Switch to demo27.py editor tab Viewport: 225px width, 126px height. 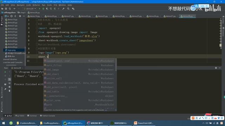pyautogui.click(x=171, y=16)
